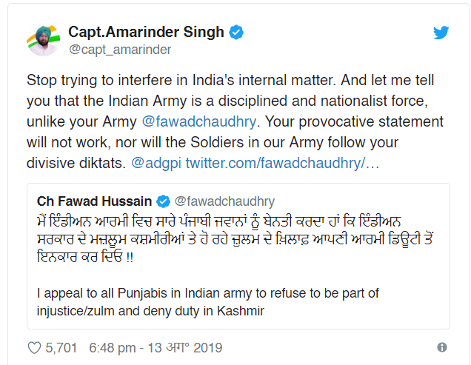
Task: Click verified badge beside Capt.Amarinder Singh
Action: point(236,32)
